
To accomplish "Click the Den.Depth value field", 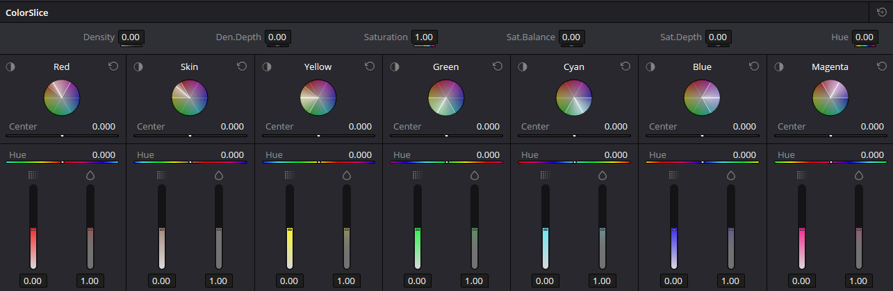I will point(277,37).
